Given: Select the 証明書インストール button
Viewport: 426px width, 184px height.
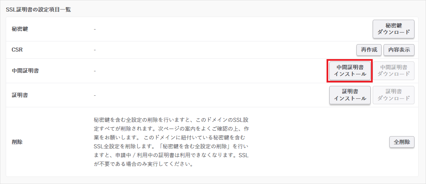Looking at the screenshot, I should tap(350, 95).
